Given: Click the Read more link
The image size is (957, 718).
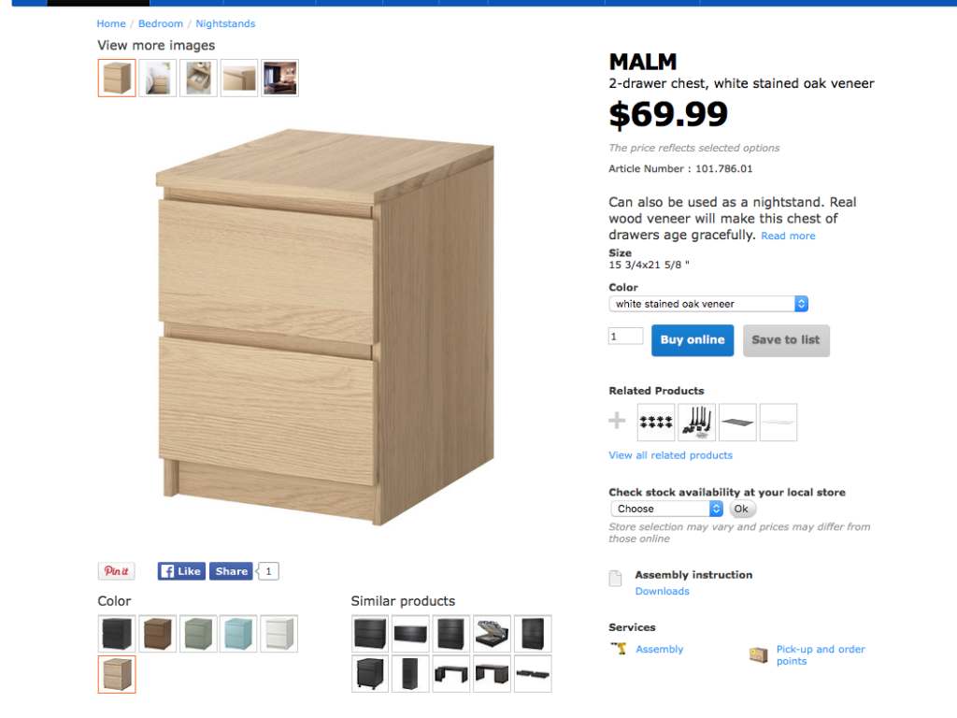Looking at the screenshot, I should tap(788, 237).
